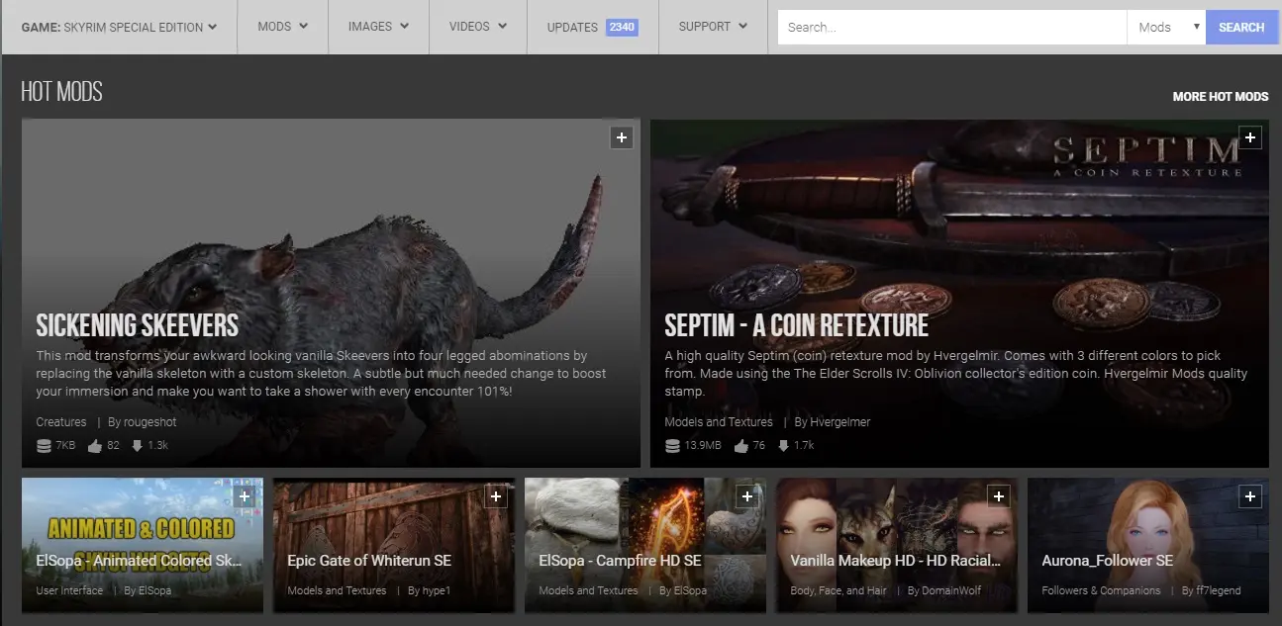Click plus icon on Aurona_Follower SE card
Screen dimensions: 1282x626
[x=1250, y=496]
